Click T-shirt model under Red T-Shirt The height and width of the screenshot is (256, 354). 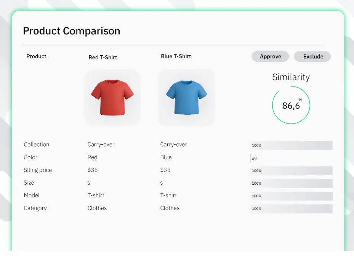96,195
